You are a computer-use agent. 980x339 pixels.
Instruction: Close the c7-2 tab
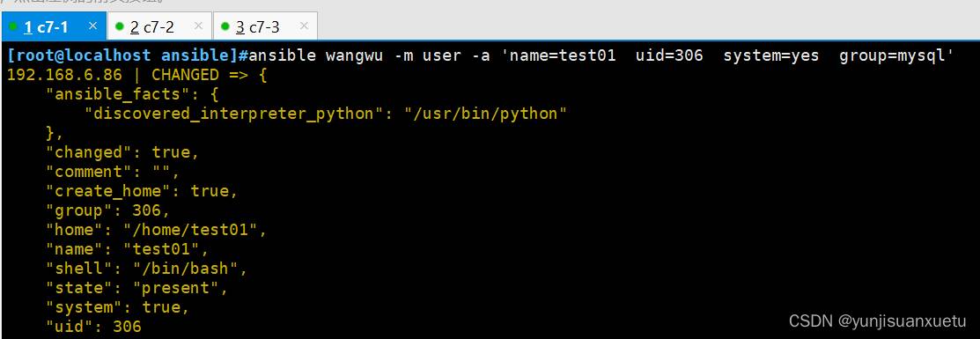pyautogui.click(x=198, y=26)
